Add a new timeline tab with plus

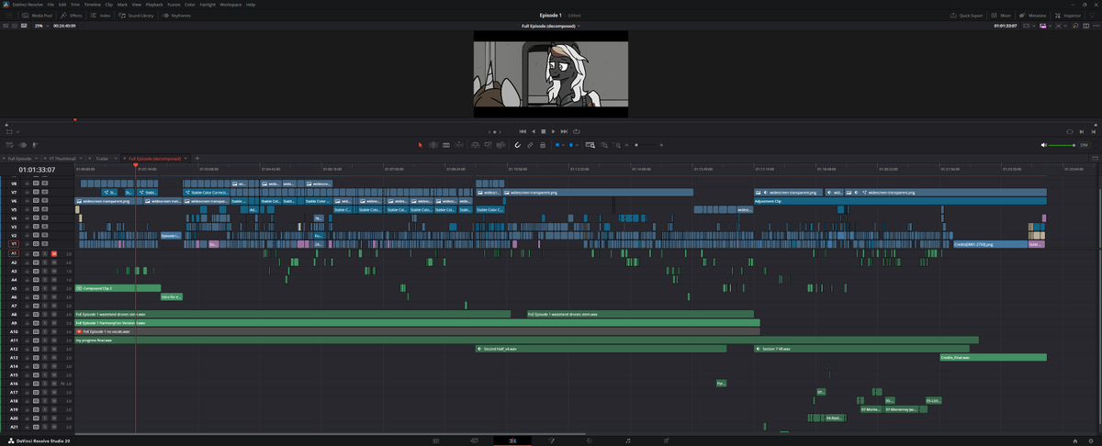pyautogui.click(x=197, y=159)
